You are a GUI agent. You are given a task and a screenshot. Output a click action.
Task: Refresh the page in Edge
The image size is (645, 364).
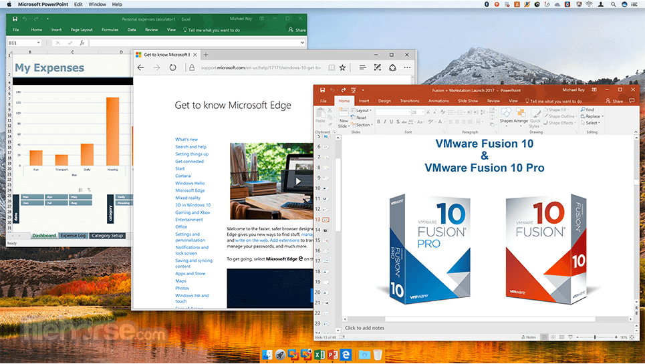pos(172,67)
